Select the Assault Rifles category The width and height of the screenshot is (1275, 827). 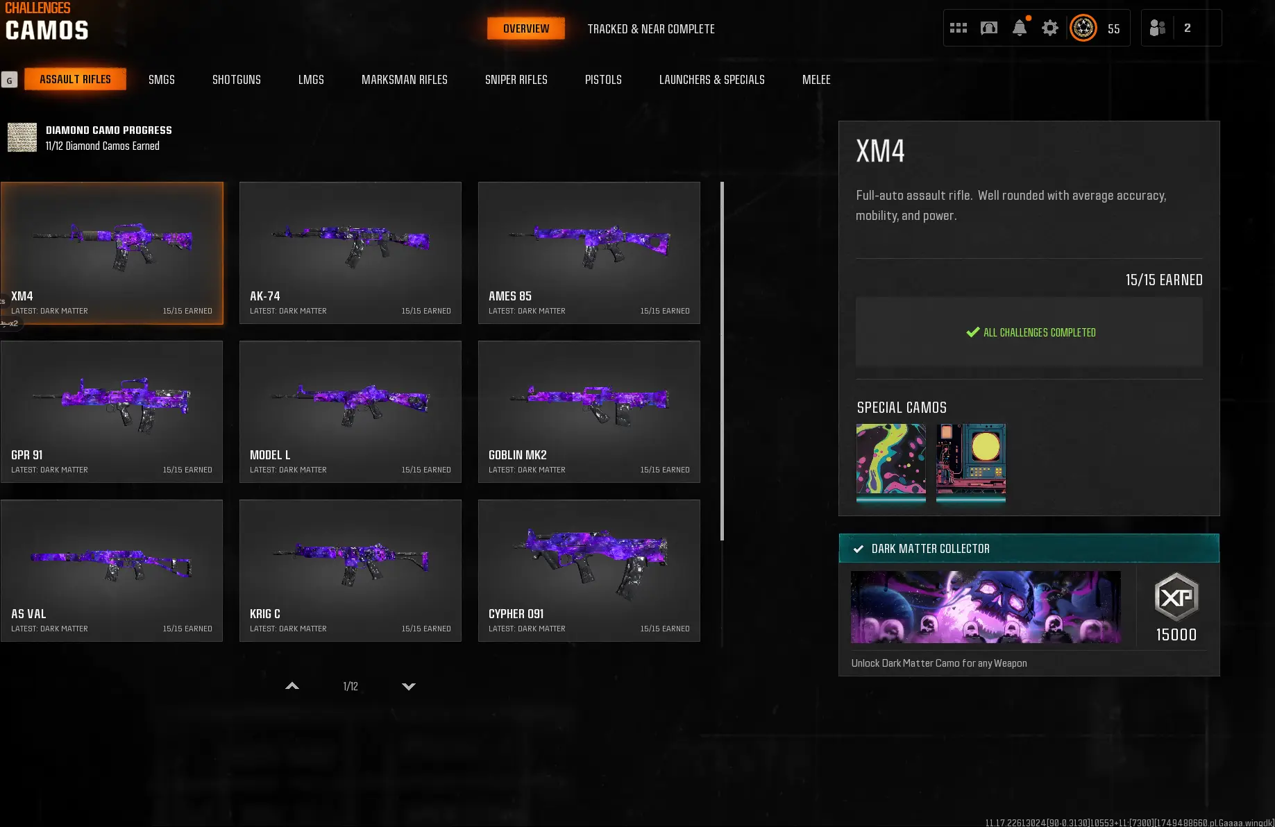76,79
